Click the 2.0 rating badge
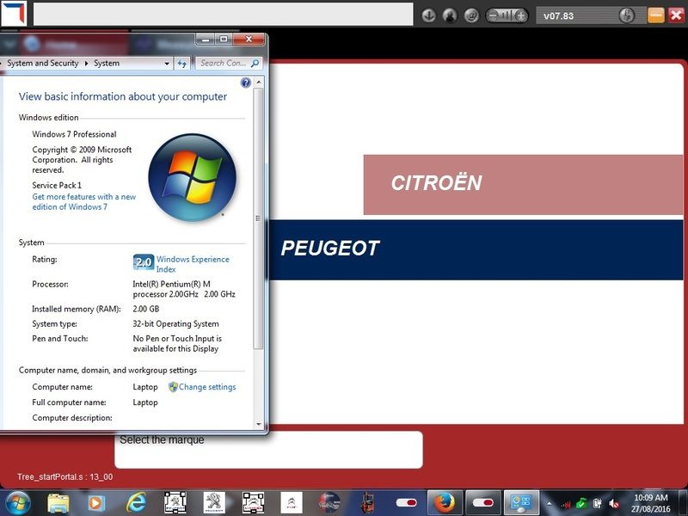The height and width of the screenshot is (516, 688). 144,262
